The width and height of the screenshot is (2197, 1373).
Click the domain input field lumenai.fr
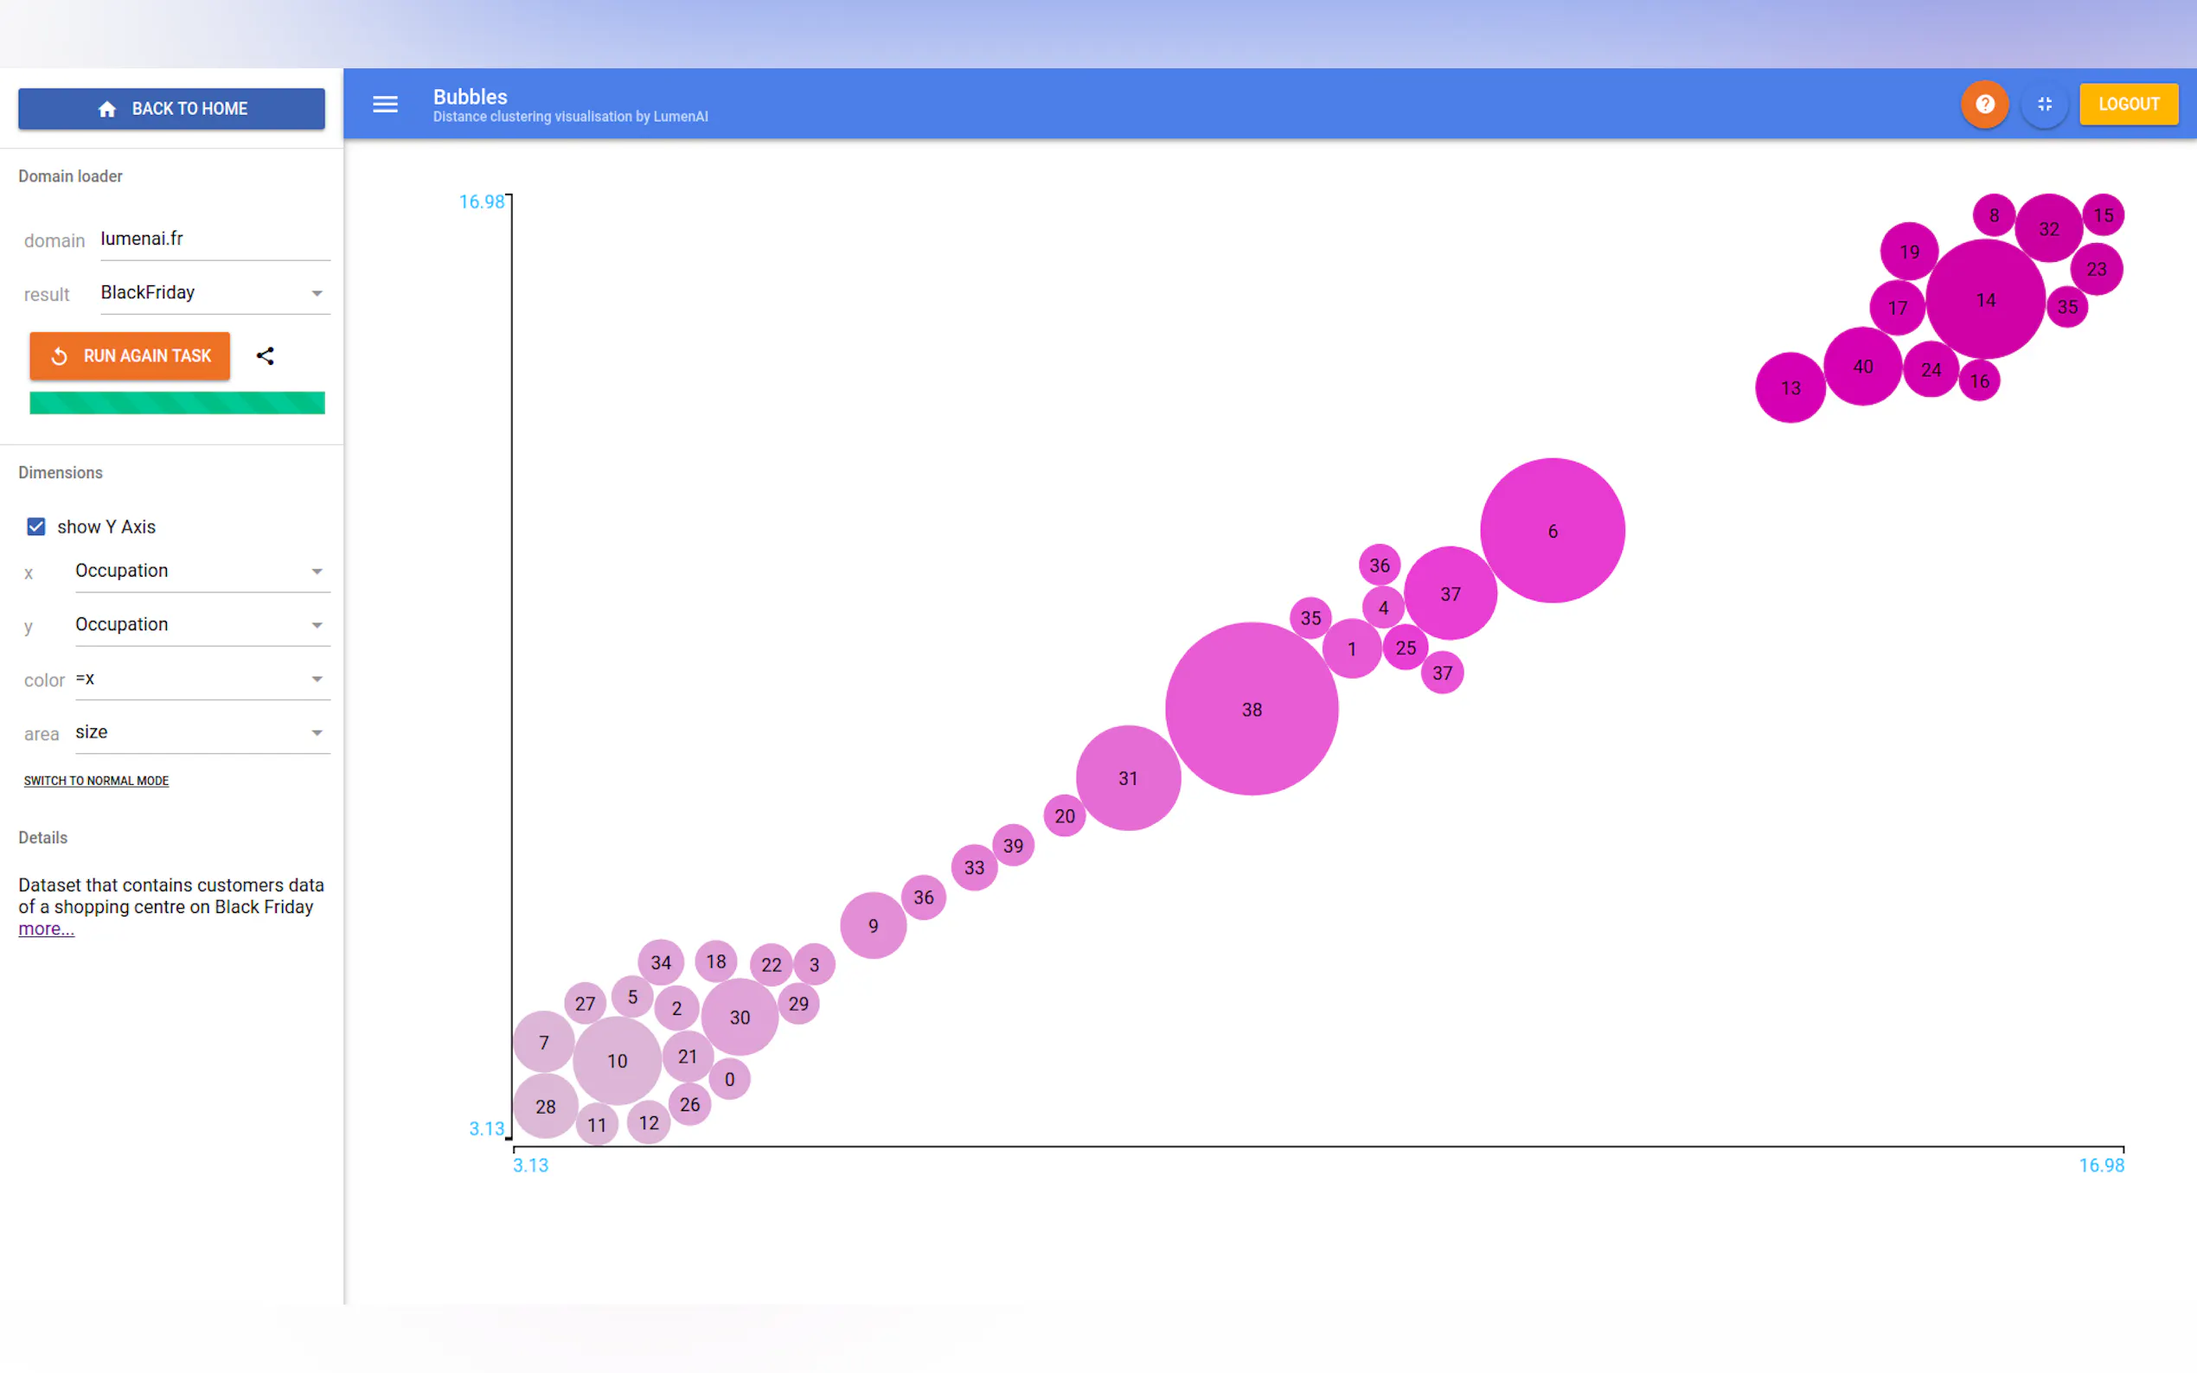[x=215, y=239]
